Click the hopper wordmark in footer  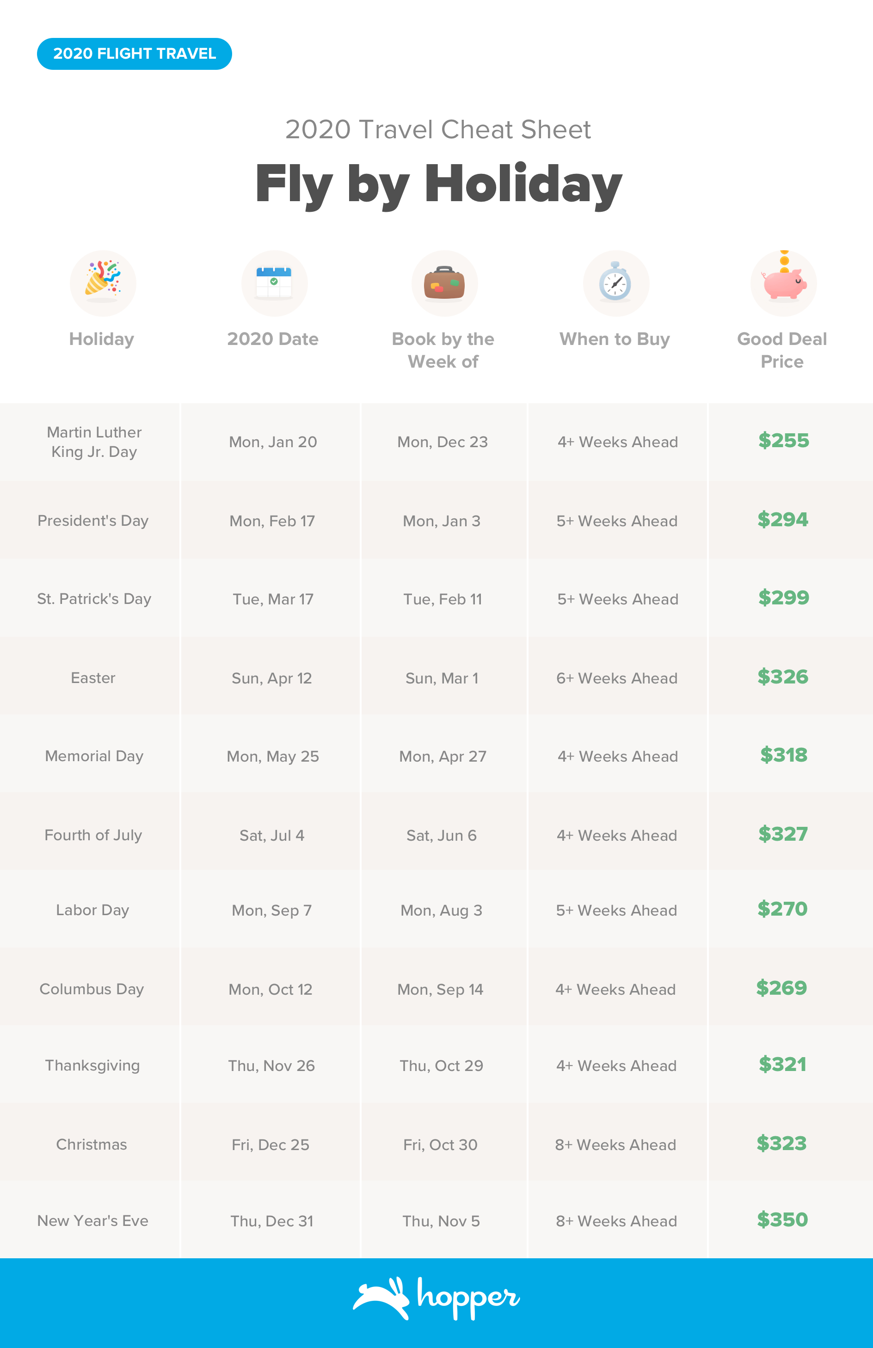pyautogui.click(x=468, y=1297)
